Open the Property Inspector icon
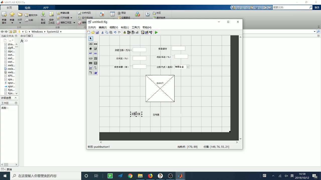The height and width of the screenshot is (180, 321). pos(147,32)
